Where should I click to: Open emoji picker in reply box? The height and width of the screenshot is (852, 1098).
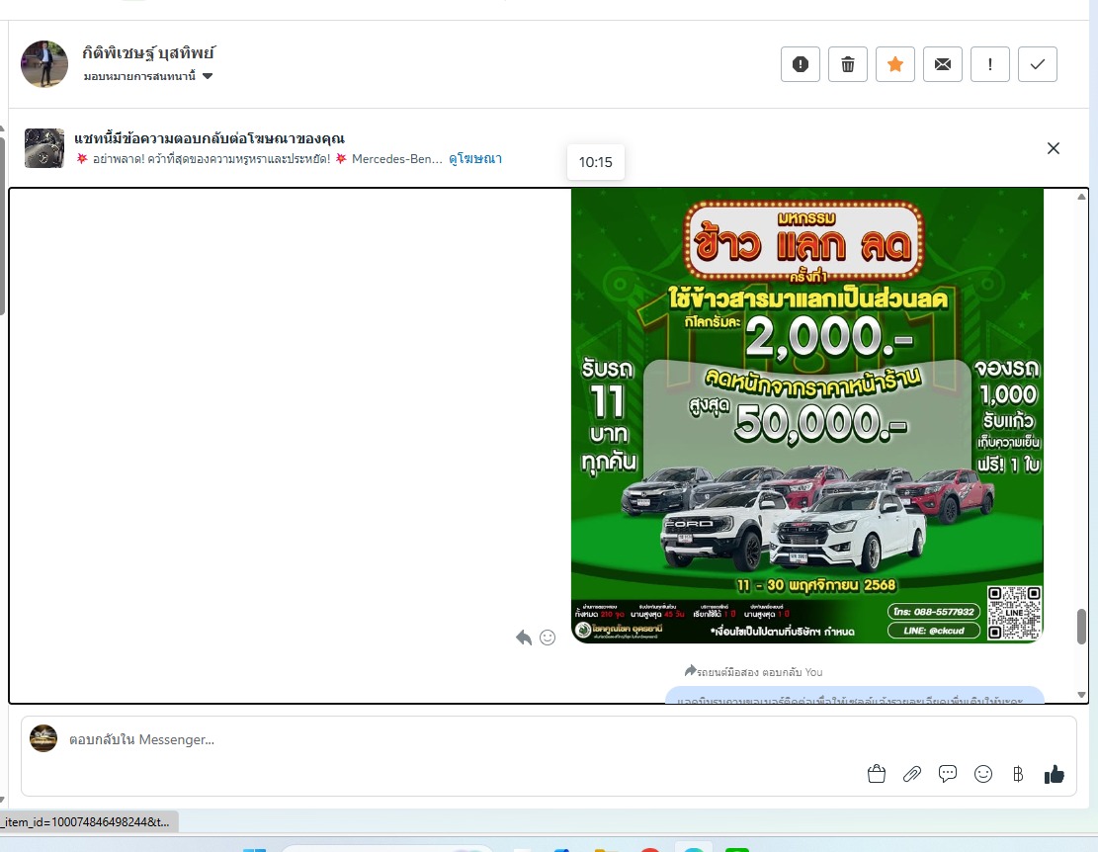(x=983, y=774)
